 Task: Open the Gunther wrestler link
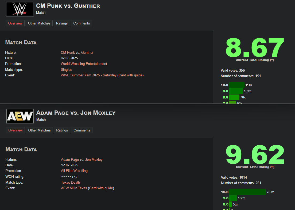87,53
